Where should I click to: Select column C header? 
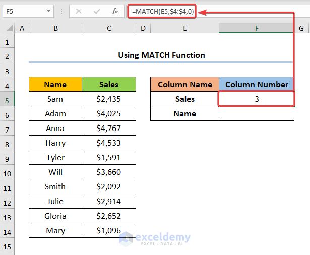click(109, 29)
